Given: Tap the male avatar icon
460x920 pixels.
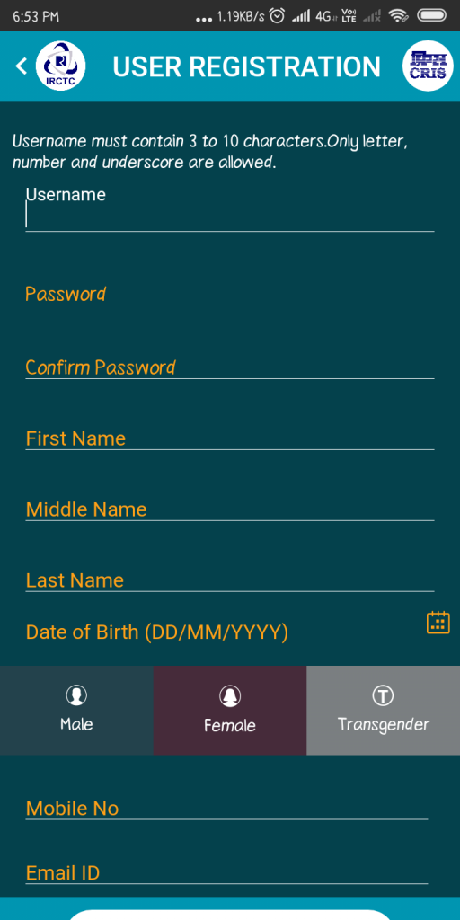Looking at the screenshot, I should coord(76,696).
